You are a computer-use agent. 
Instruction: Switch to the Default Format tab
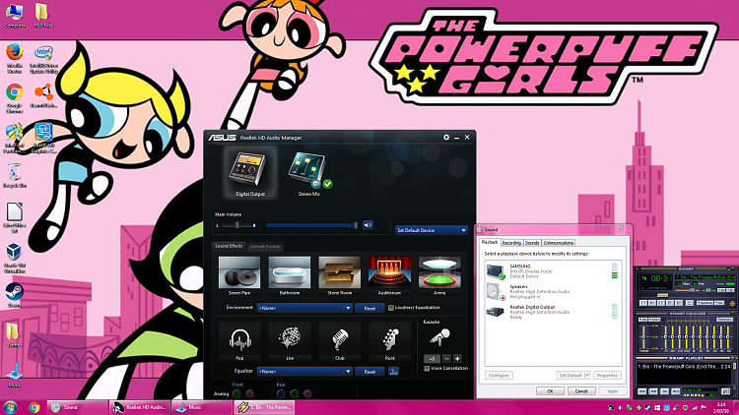(265, 246)
